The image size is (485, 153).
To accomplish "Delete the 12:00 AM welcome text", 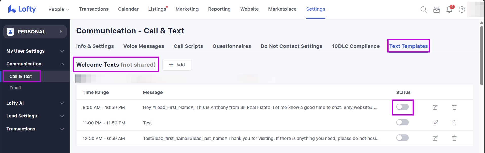I will (454, 138).
